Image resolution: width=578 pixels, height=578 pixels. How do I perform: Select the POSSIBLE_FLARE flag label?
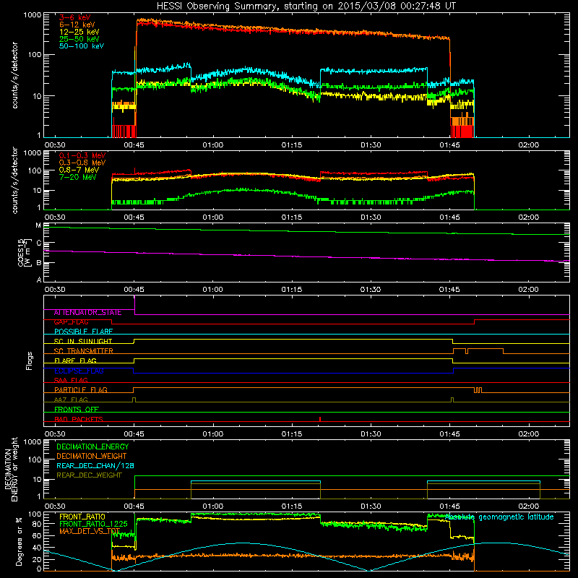[83, 332]
